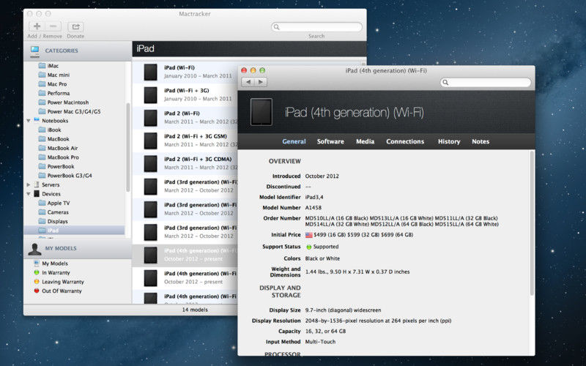Select the iPad 2 (Wi-Fi) model row
Screen dimensions: 586x366
185,118
